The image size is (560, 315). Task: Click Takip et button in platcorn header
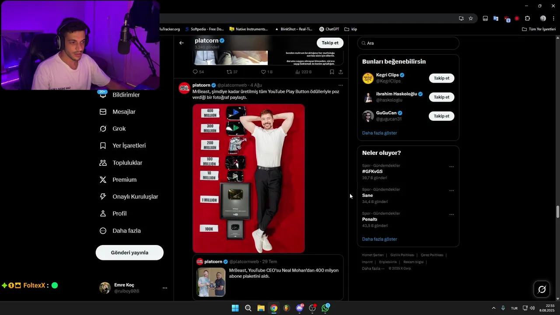[330, 43]
